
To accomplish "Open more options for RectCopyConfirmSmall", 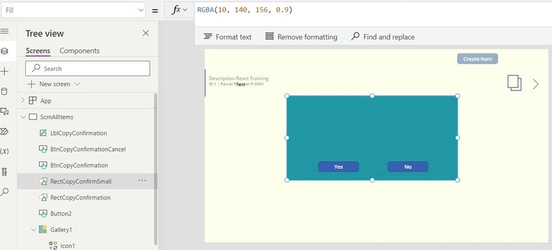I will click(x=142, y=181).
